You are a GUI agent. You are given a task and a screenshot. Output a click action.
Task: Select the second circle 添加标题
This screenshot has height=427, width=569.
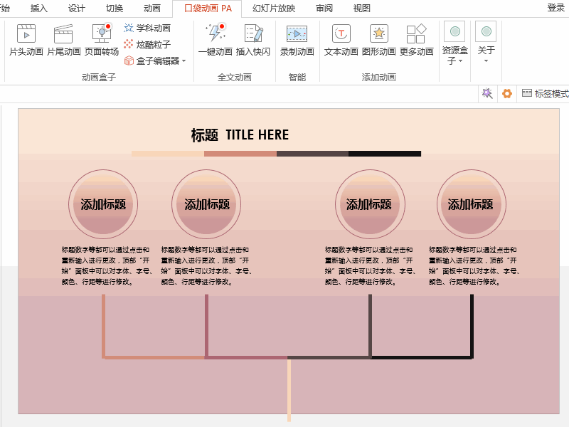[x=206, y=204]
